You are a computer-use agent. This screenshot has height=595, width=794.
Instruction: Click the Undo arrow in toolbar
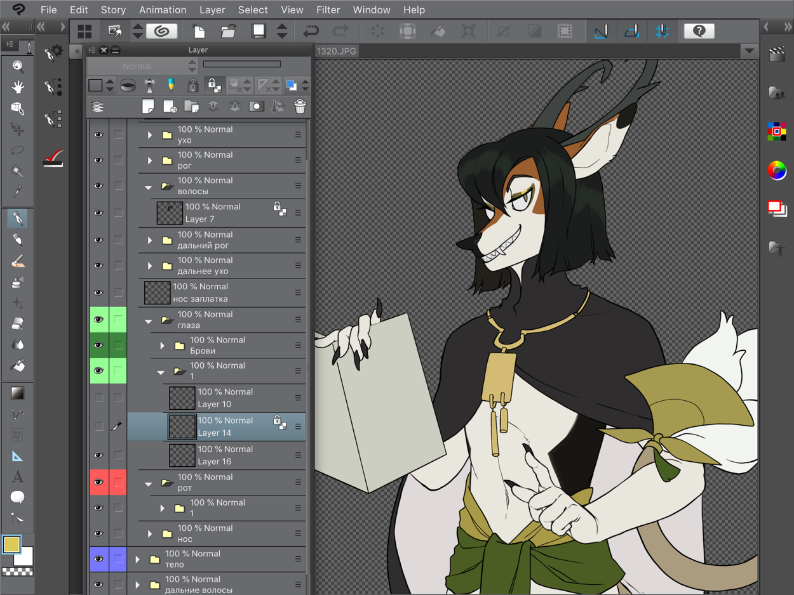311,30
